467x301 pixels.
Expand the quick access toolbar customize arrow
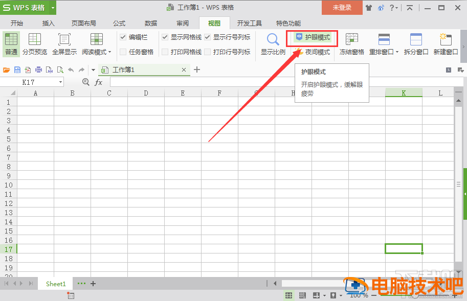93,70
